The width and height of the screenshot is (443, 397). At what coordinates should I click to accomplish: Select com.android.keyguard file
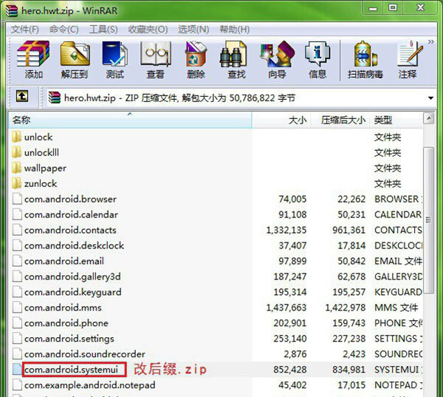click(x=72, y=292)
